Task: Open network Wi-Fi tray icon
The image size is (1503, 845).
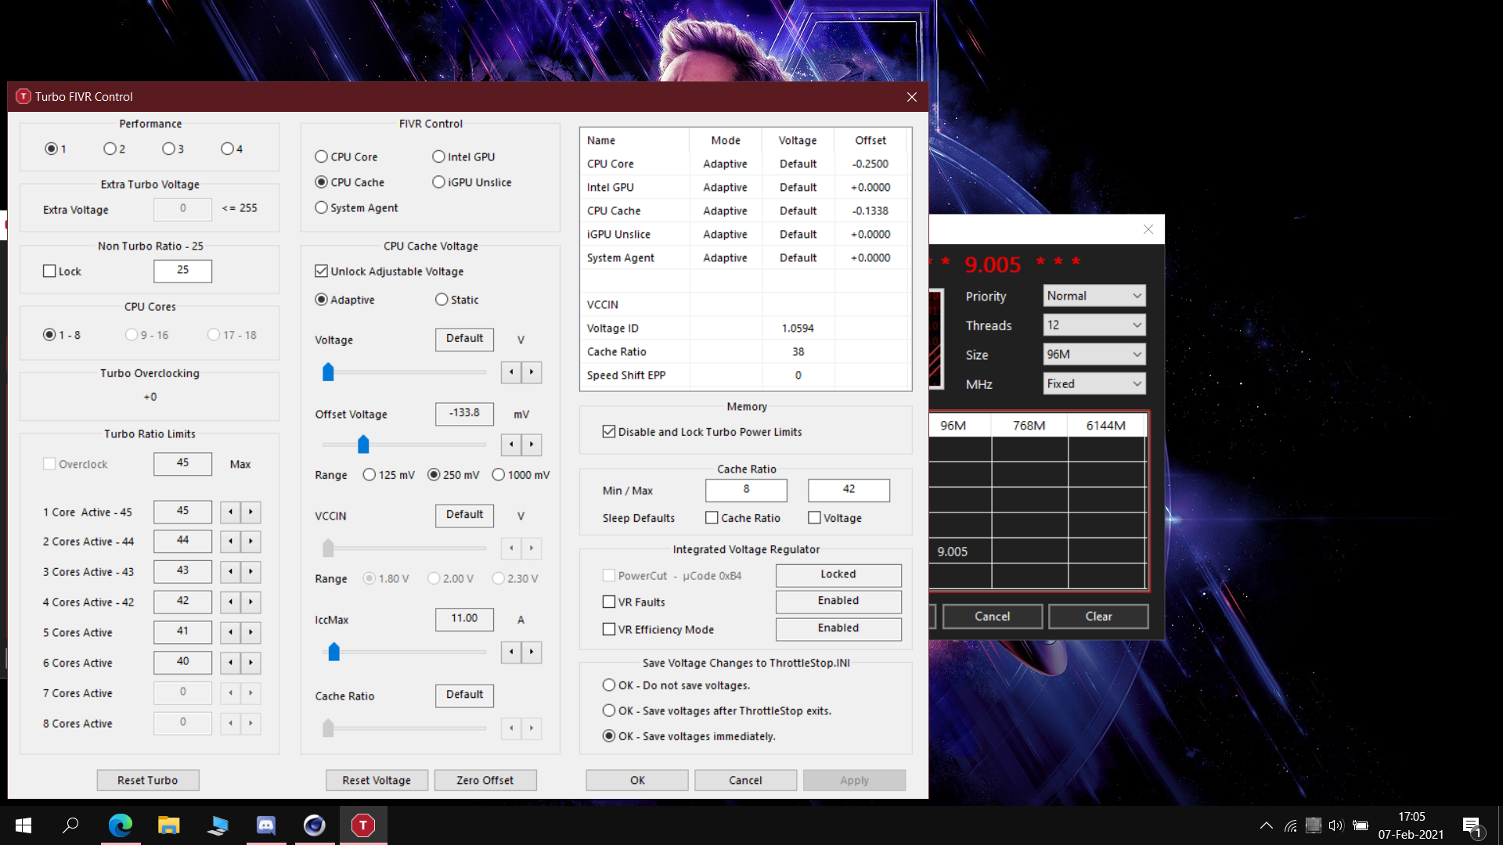Action: pos(1290,825)
